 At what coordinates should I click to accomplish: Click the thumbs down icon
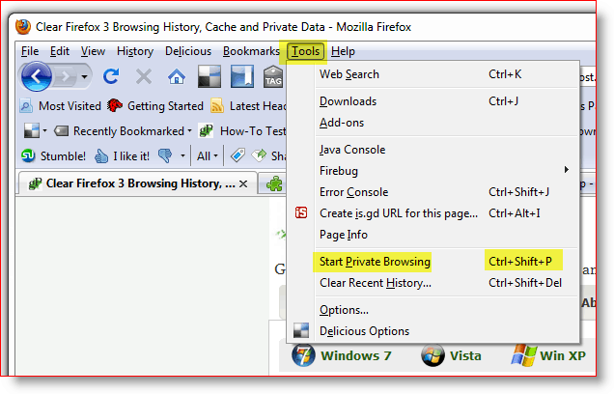[165, 155]
